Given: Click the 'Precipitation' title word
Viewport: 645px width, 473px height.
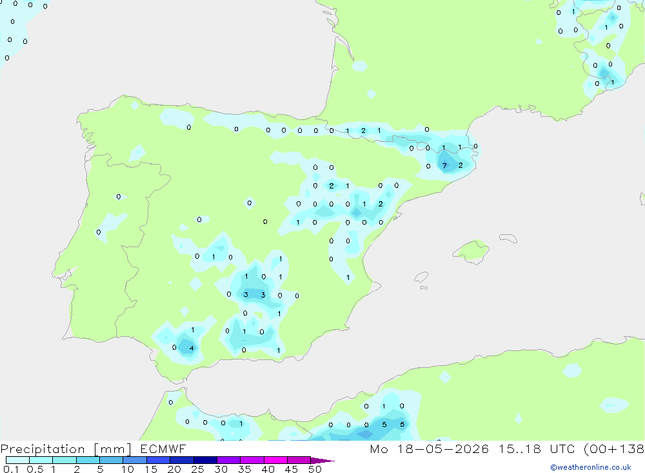Looking at the screenshot, I should pos(43,448).
